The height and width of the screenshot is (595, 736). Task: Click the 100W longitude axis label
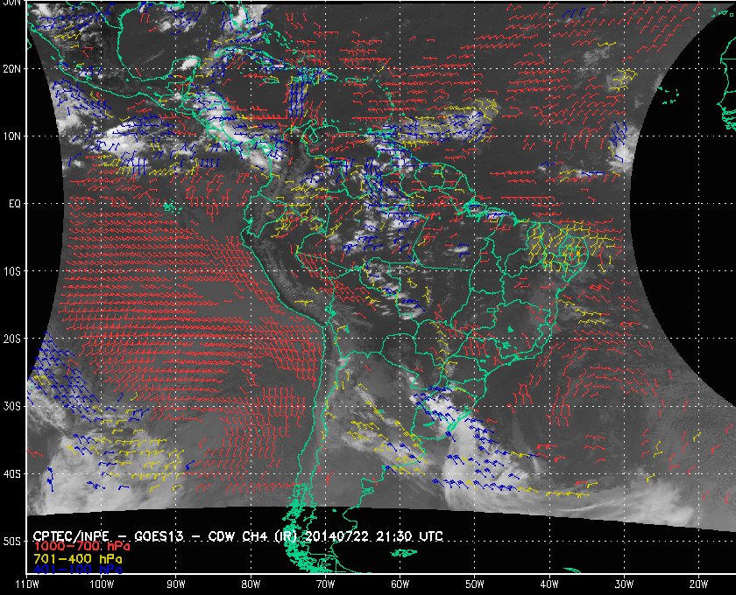pos(101,583)
